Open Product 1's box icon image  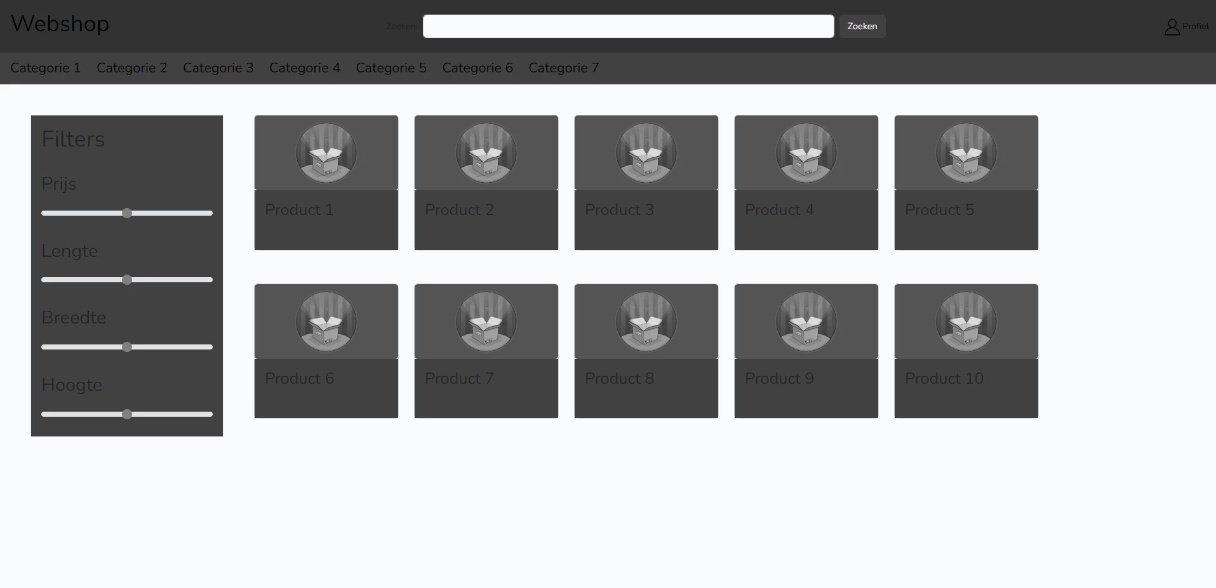point(326,152)
